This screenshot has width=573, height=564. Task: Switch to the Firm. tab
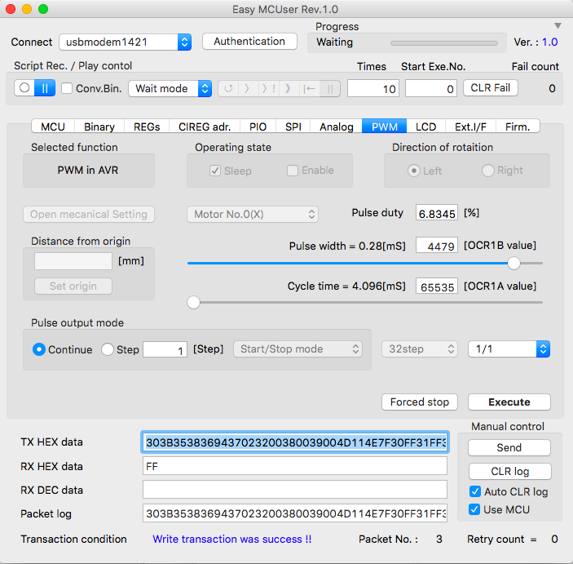tap(518, 127)
